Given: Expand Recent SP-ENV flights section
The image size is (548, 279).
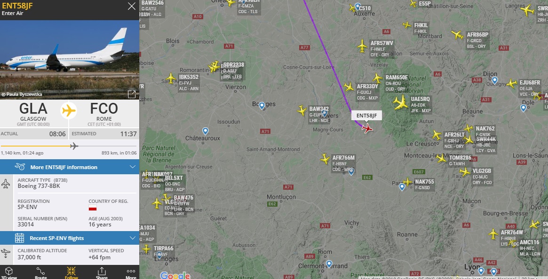Looking at the screenshot, I should [x=70, y=238].
